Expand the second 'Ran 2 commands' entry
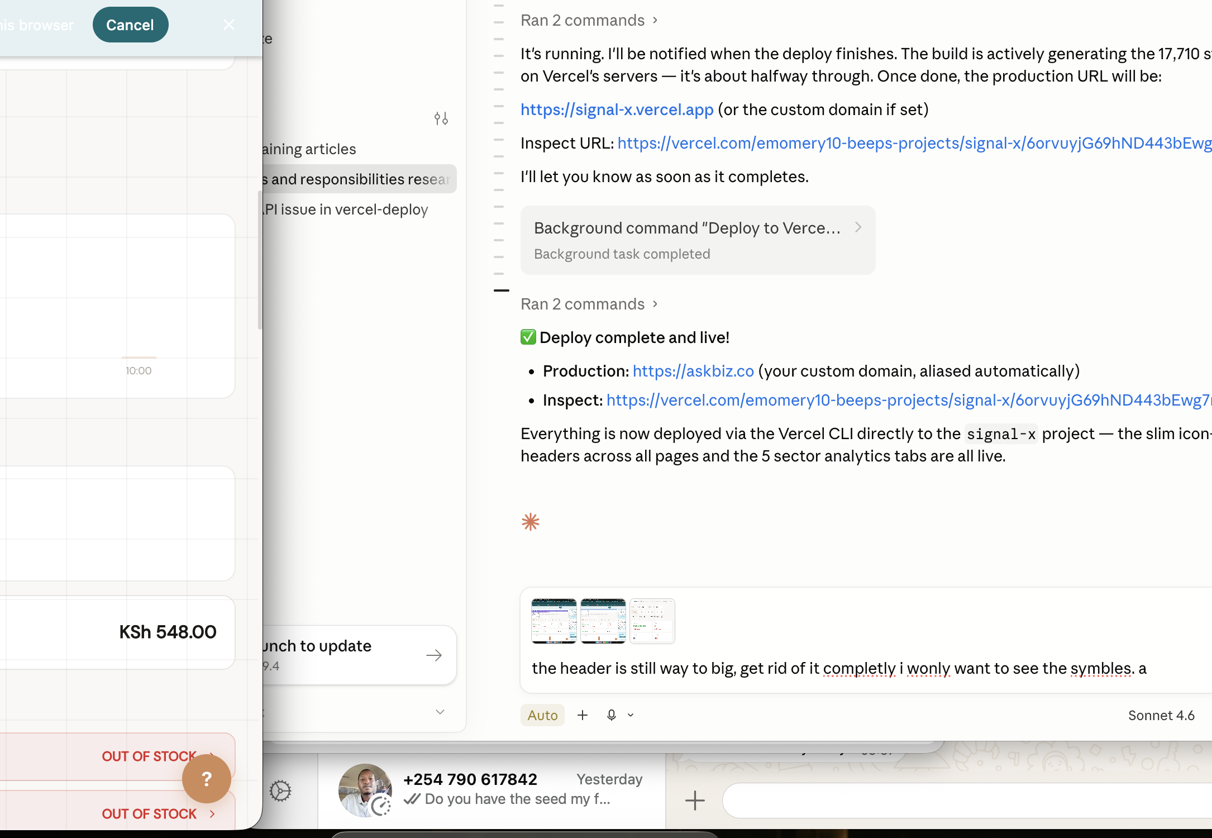1212x838 pixels. (x=589, y=304)
